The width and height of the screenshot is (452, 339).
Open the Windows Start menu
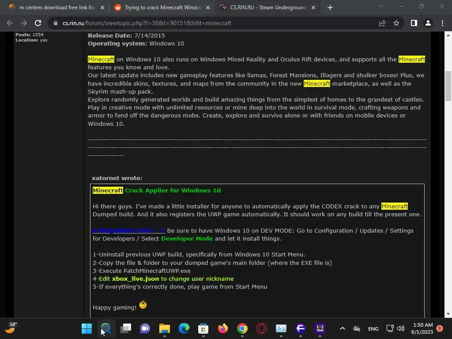(x=87, y=328)
